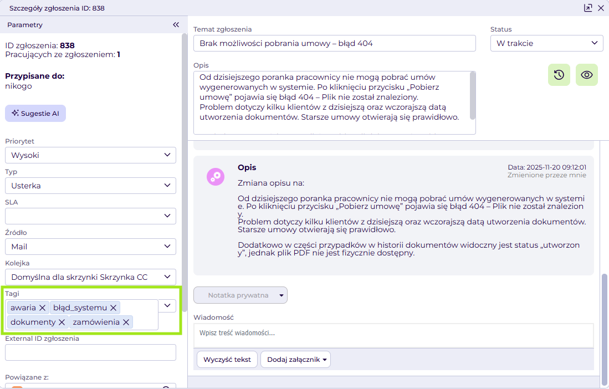
Task: Open ticket details in new window
Action: [x=588, y=8]
